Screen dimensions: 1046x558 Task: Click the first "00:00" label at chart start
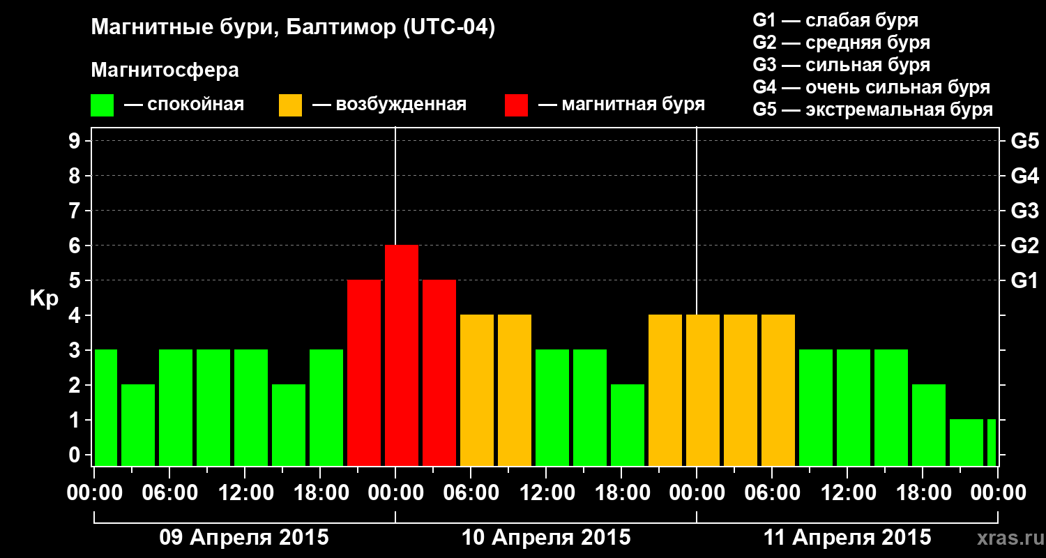pos(94,492)
